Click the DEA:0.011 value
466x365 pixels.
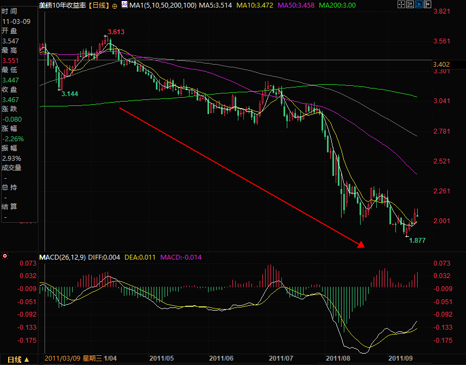click(140, 257)
